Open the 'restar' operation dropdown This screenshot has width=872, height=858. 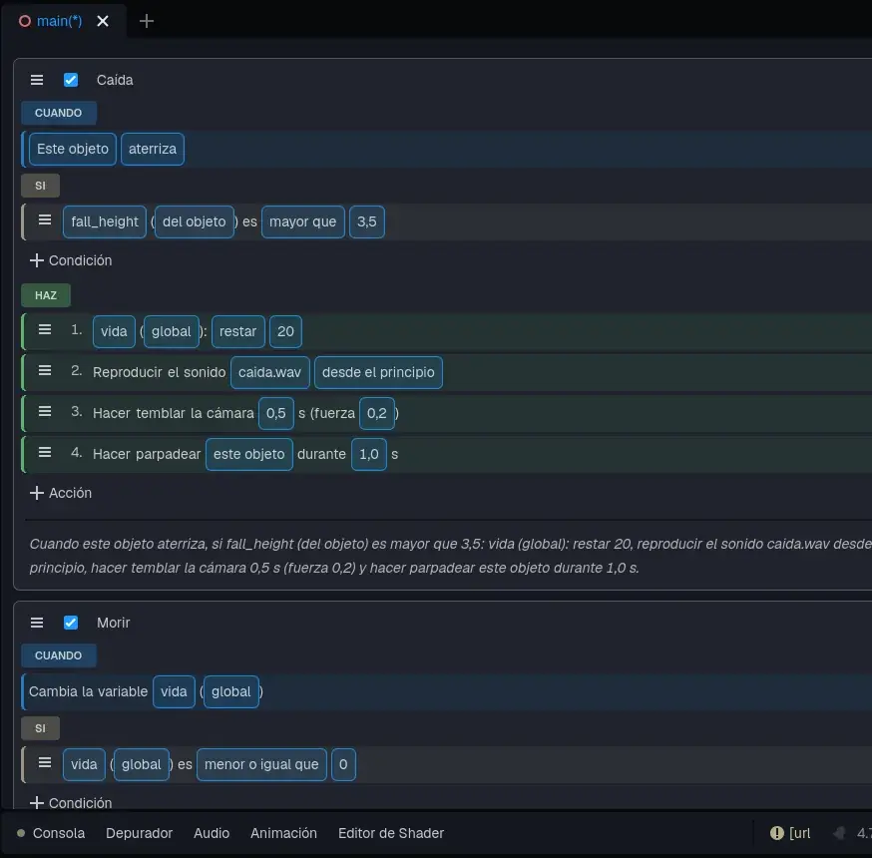pos(238,331)
